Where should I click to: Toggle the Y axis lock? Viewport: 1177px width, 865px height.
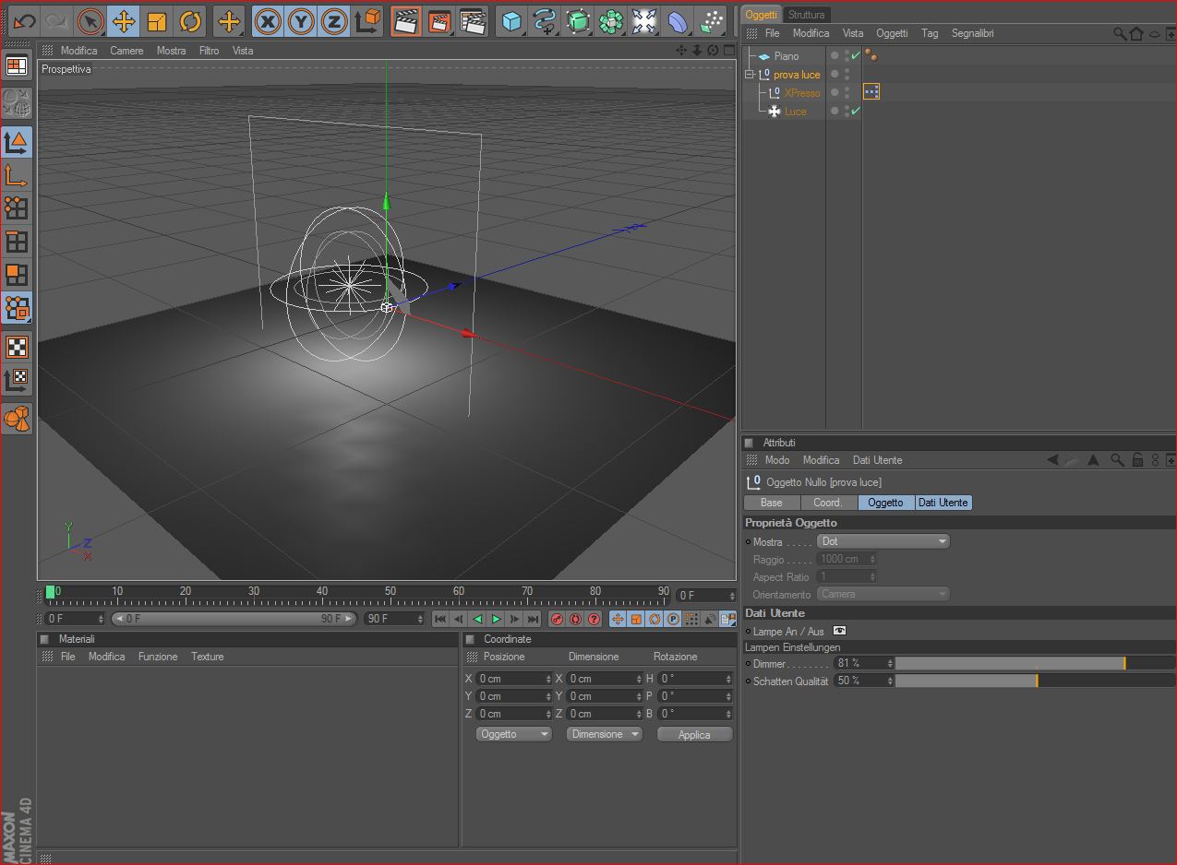point(301,21)
